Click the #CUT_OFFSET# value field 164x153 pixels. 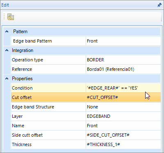123,97
